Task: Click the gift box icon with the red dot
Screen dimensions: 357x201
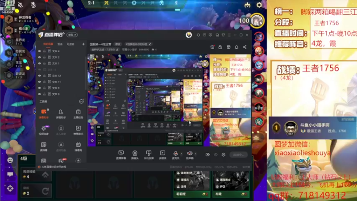Action: [212, 47]
